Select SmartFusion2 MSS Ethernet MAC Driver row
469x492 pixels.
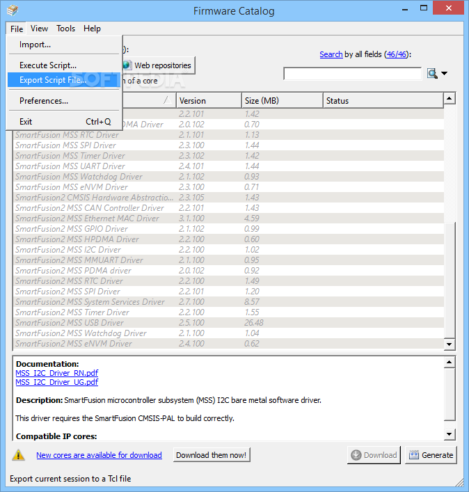(x=228, y=219)
